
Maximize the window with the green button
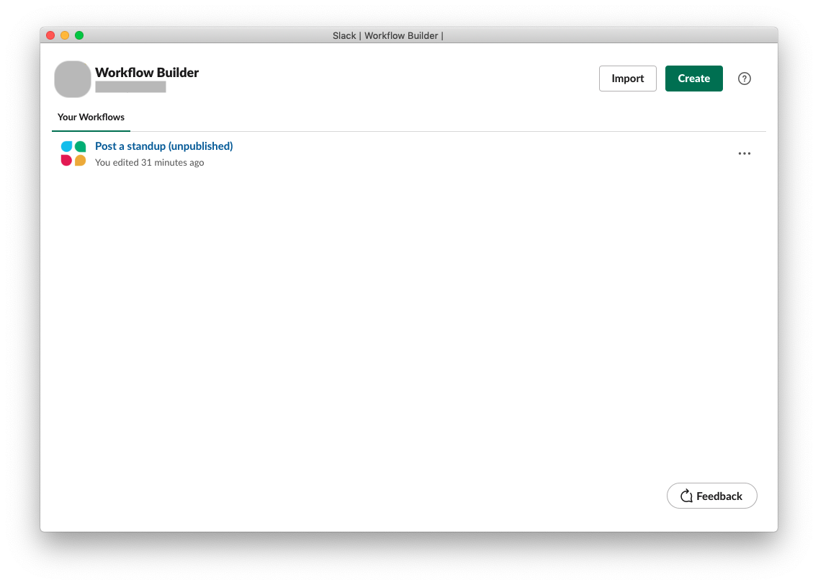(79, 35)
